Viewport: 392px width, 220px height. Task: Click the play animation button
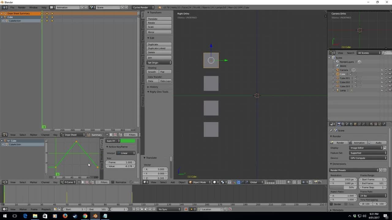pyautogui.click(x=145, y=209)
